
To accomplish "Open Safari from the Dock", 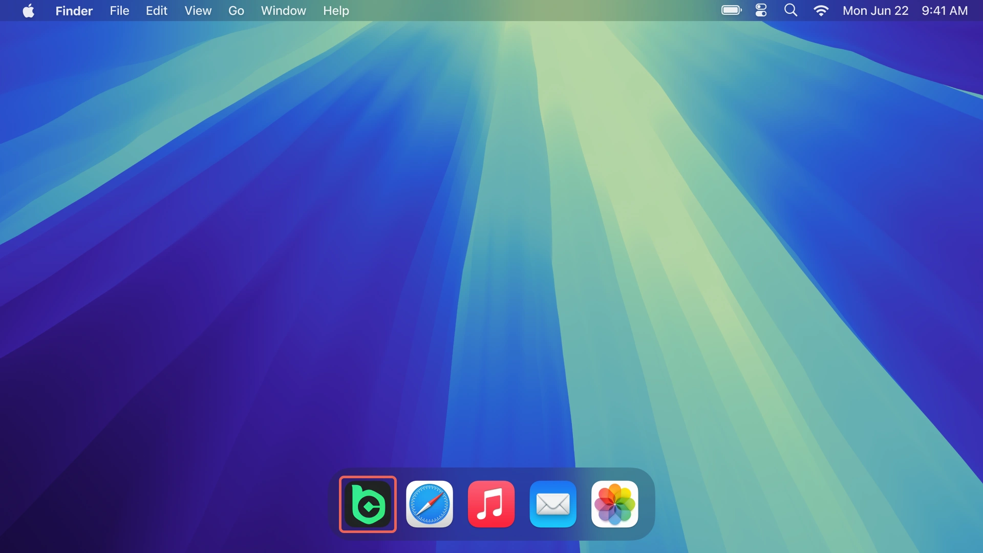I will 430,504.
